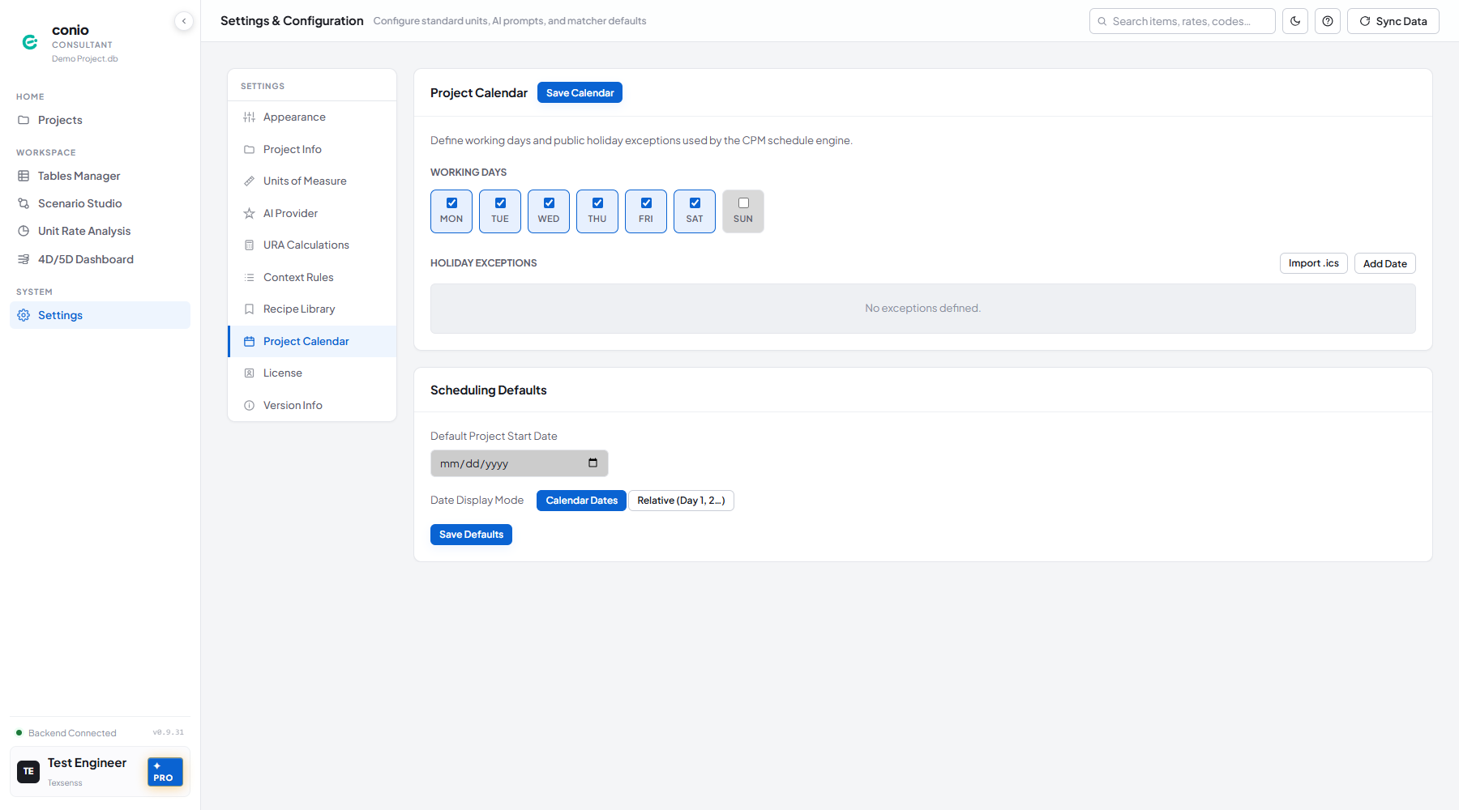The image size is (1459, 810).
Task: Click the Settings gear icon
Action: [24, 315]
